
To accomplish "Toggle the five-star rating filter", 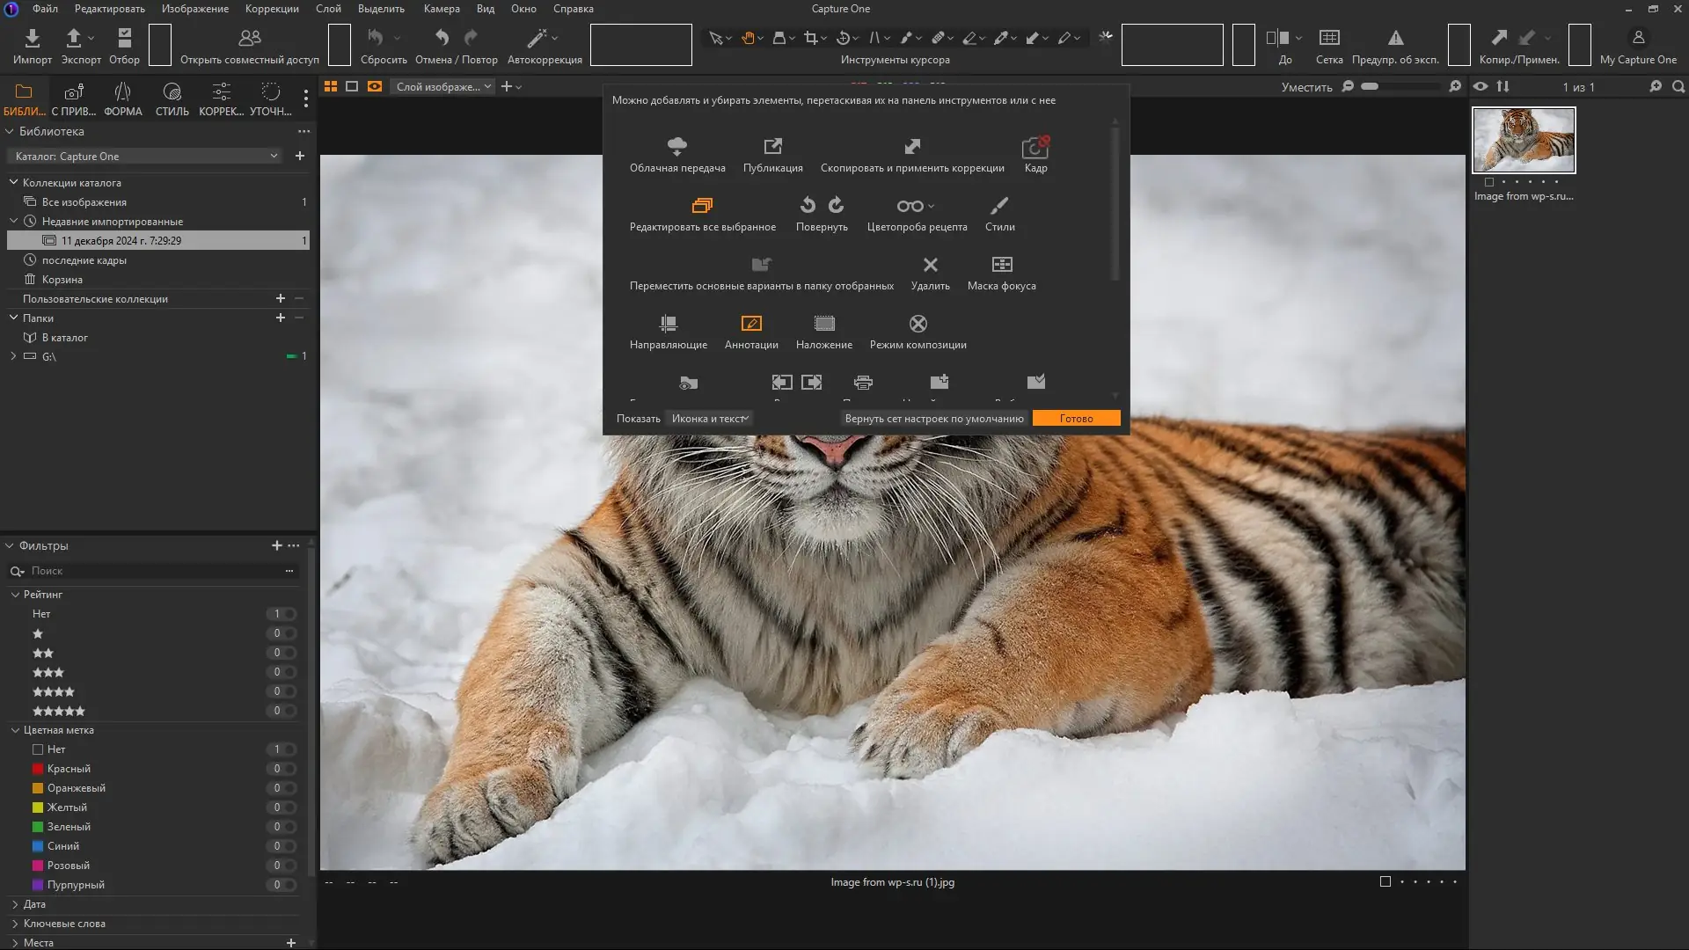I will (59, 711).
